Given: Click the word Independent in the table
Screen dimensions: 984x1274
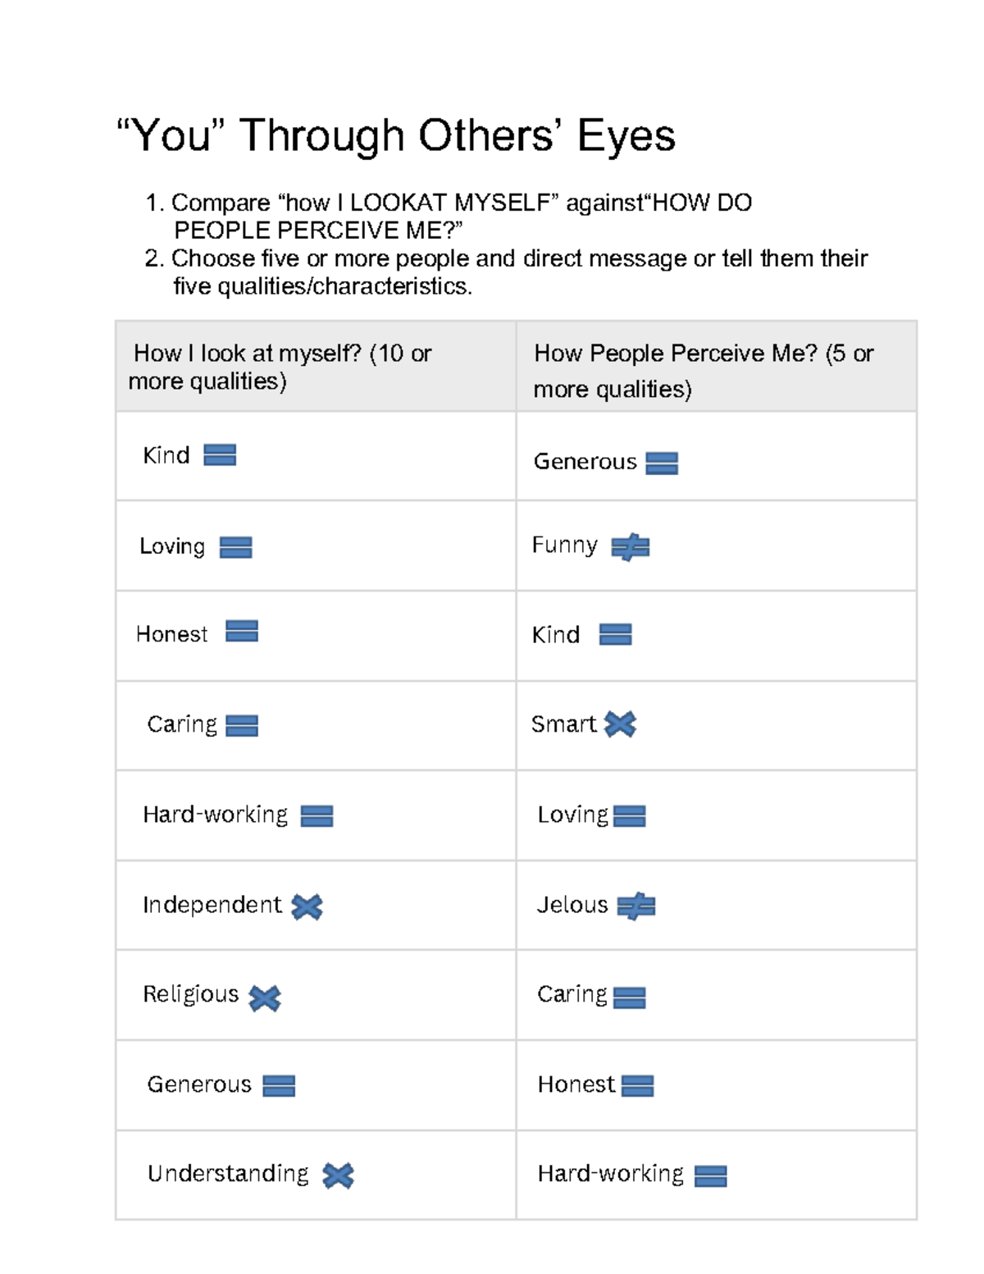Looking at the screenshot, I should [212, 904].
